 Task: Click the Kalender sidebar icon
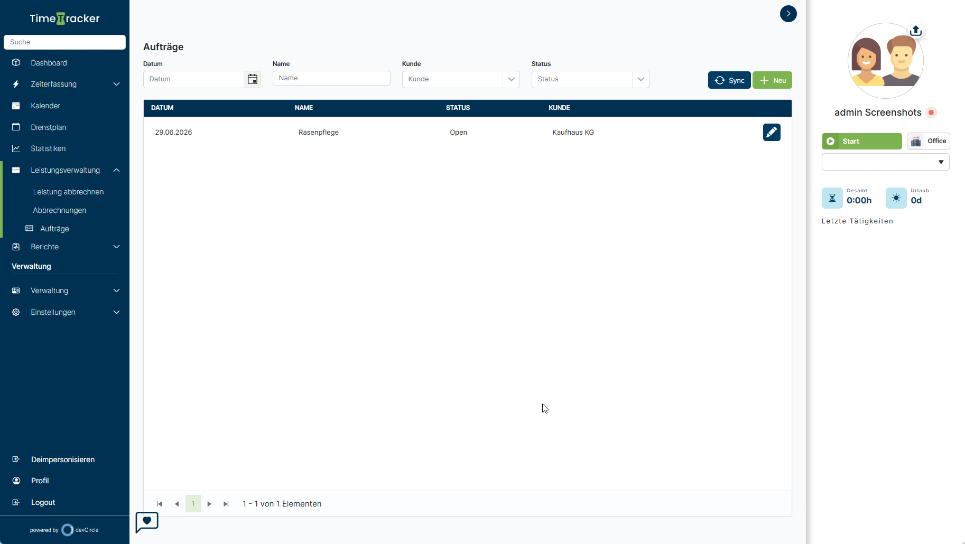16,106
